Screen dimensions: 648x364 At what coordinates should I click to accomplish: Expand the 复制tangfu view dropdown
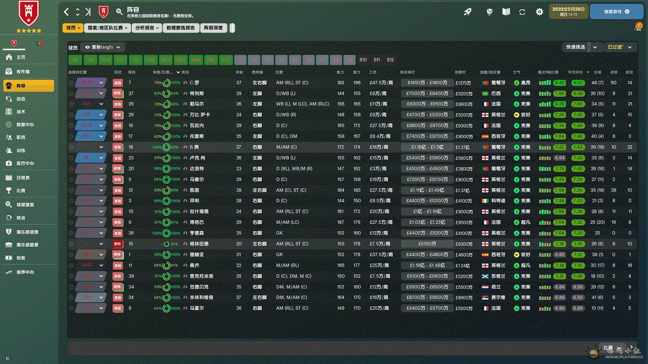pos(103,47)
